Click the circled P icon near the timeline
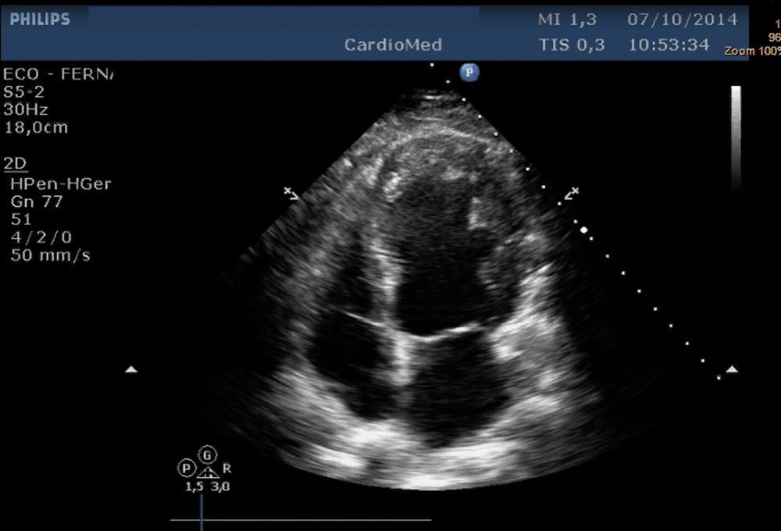 [186, 469]
